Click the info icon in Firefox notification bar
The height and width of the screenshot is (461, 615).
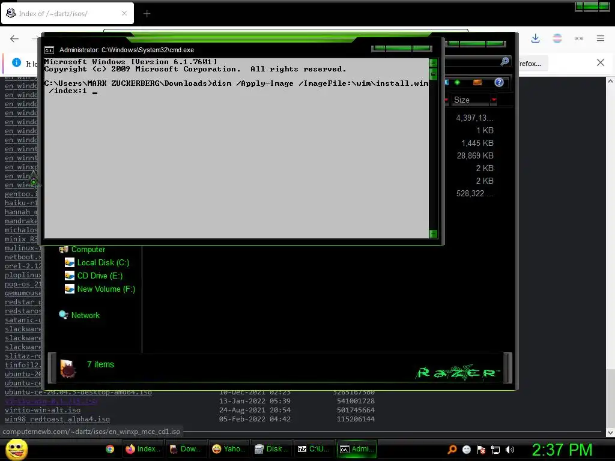point(16,62)
